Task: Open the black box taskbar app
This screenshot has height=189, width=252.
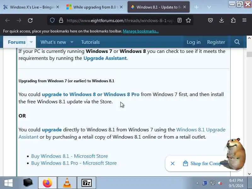Action: pyautogui.click(x=28, y=183)
